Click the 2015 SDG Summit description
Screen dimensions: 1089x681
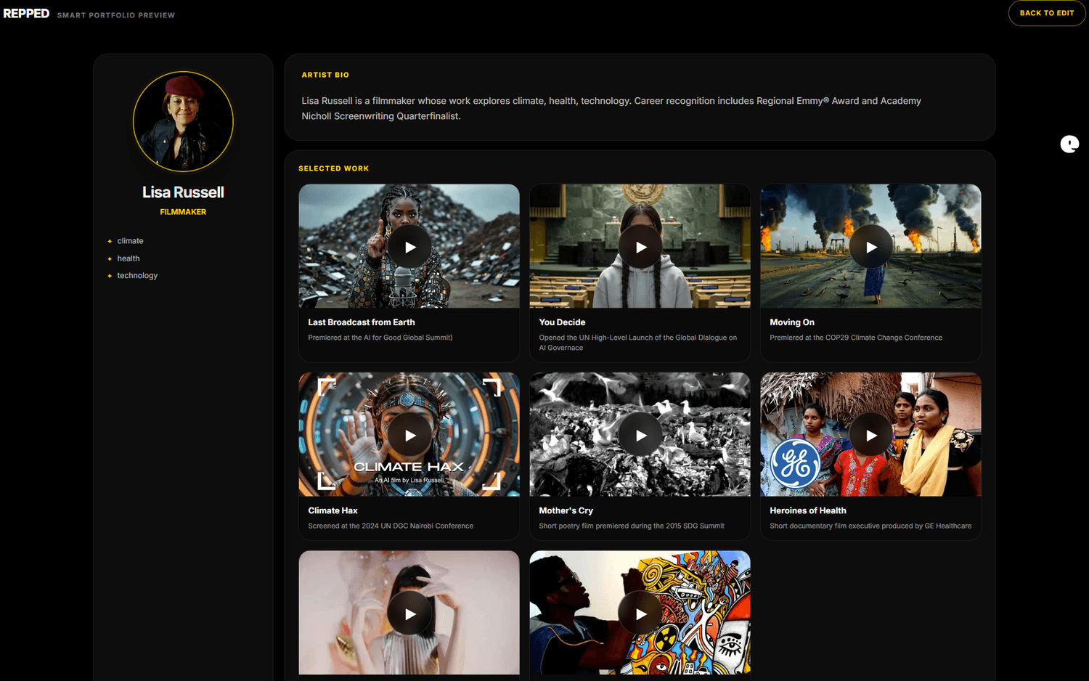click(x=632, y=526)
